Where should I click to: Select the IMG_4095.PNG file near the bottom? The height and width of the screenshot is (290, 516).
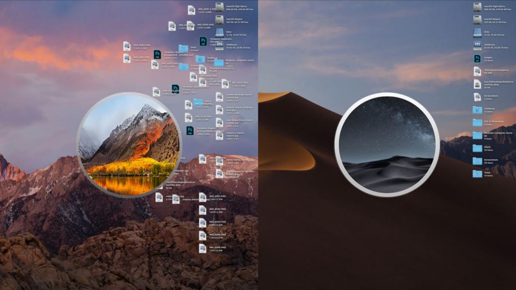(x=202, y=248)
